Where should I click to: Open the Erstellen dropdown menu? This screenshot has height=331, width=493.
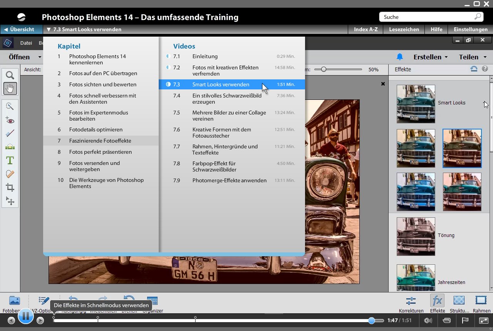tap(431, 57)
